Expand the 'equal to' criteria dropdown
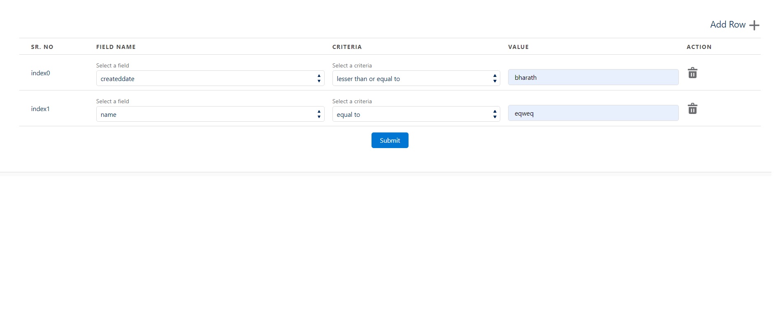The image size is (778, 313). tap(416, 114)
